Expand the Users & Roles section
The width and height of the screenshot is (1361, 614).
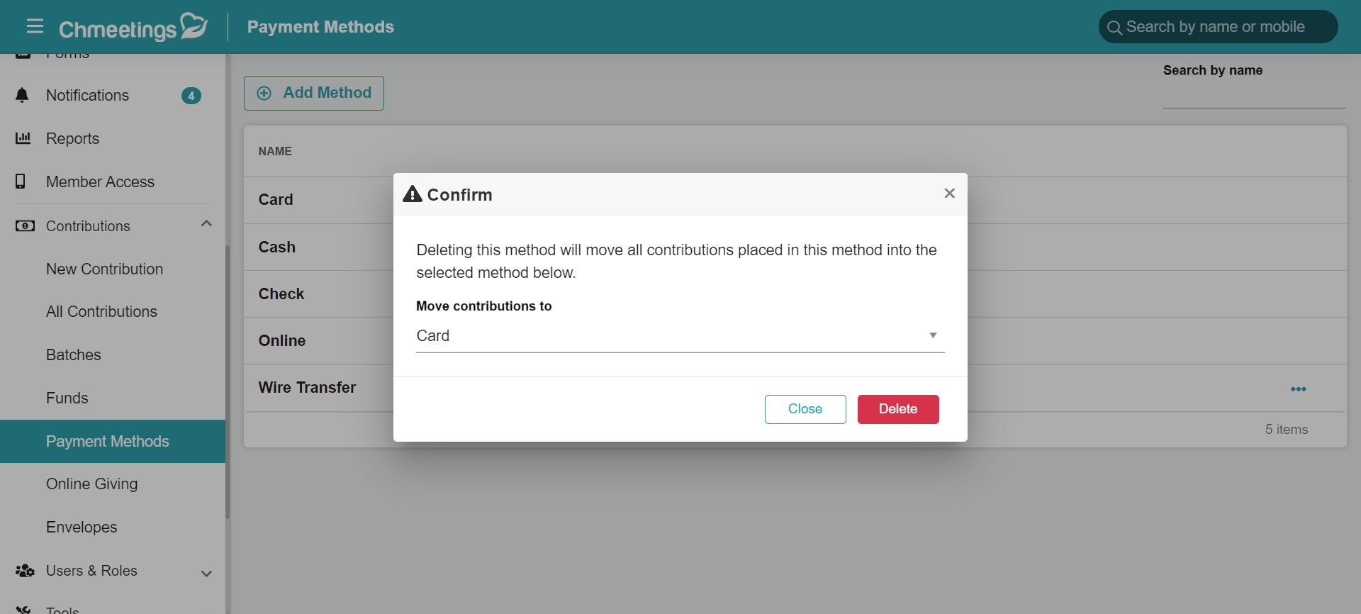coord(206,573)
